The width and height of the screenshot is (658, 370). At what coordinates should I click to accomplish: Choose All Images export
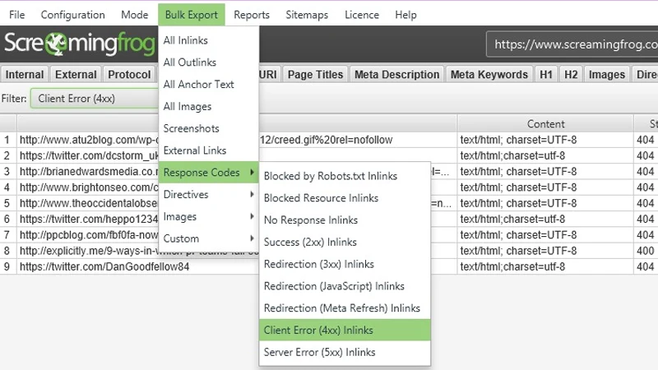[x=209, y=107]
